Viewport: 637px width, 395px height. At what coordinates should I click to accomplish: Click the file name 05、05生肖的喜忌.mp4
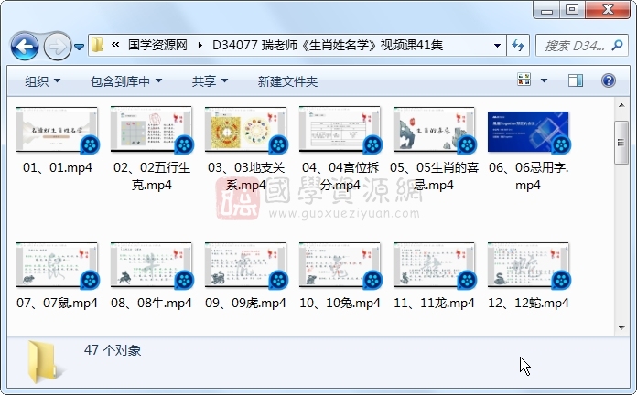pos(435,176)
